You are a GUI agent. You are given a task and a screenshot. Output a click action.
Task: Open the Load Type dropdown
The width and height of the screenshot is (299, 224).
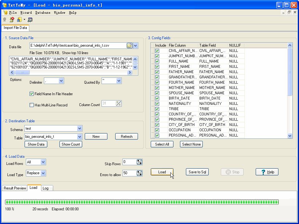tap(43, 173)
